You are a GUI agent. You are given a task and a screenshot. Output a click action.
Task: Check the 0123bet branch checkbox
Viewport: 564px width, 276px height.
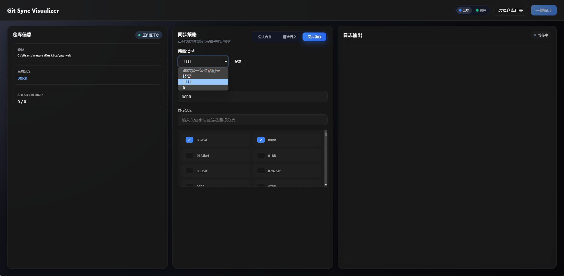189,155
